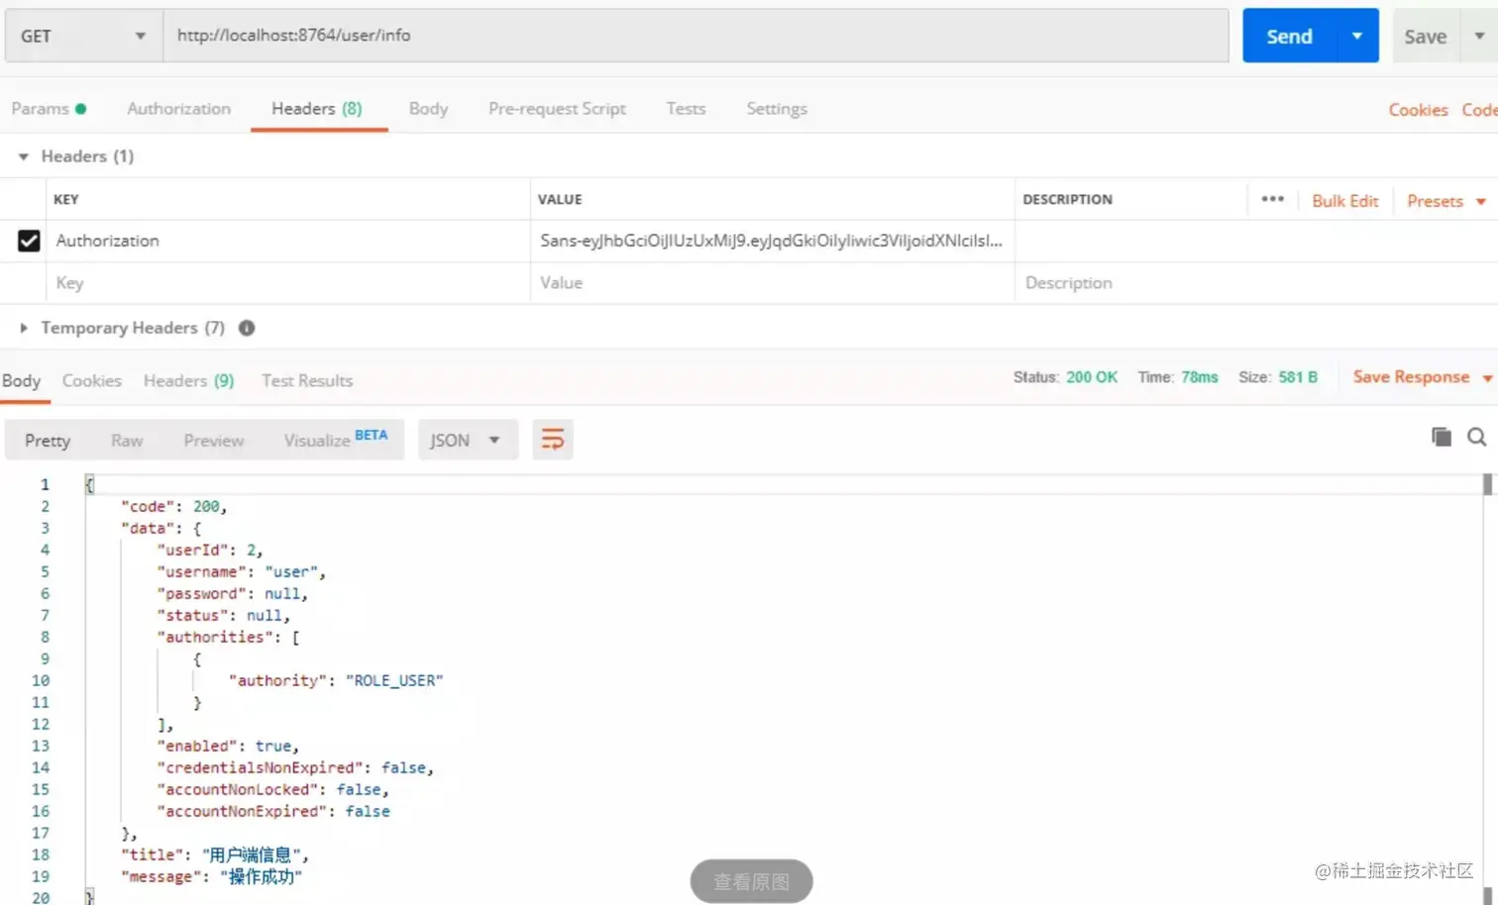Switch to the request Authorization tab
The height and width of the screenshot is (905, 1498).
point(179,109)
